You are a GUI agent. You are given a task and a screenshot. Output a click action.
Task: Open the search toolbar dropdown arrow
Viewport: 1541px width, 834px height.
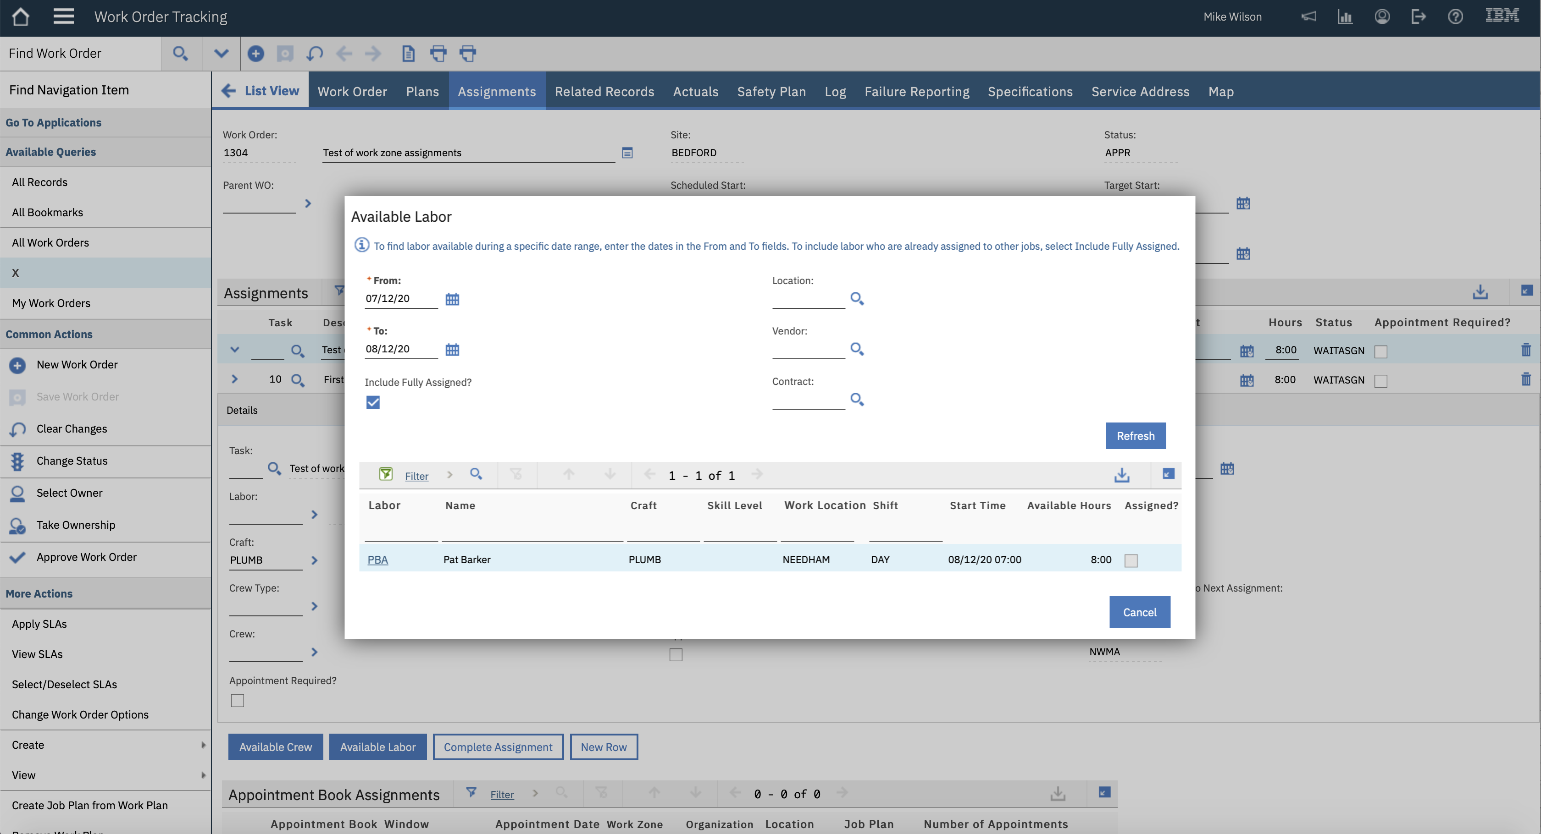click(221, 53)
